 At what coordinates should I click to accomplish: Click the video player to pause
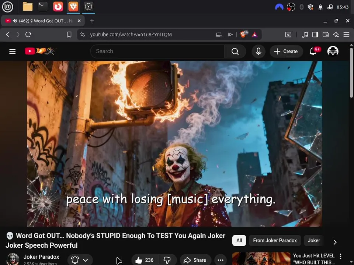coord(174,144)
